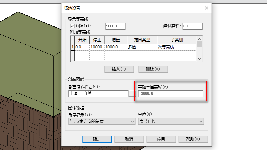Open the 角度显示 dropdown
267x150 pixels.
pos(102,121)
